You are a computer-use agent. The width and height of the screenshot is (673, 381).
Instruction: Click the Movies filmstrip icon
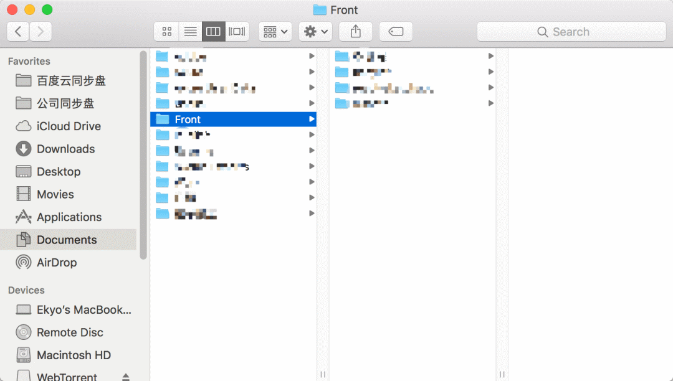(x=23, y=194)
